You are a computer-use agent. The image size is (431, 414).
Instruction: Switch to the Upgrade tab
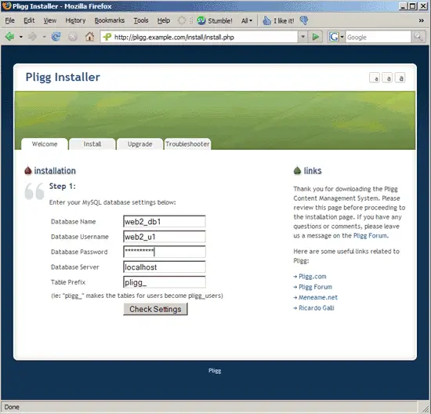pyautogui.click(x=140, y=143)
